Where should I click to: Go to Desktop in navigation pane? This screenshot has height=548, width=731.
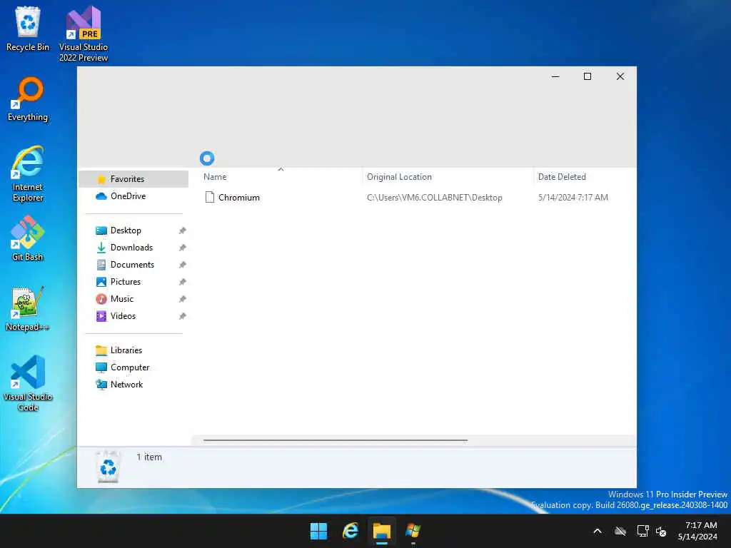tap(126, 230)
